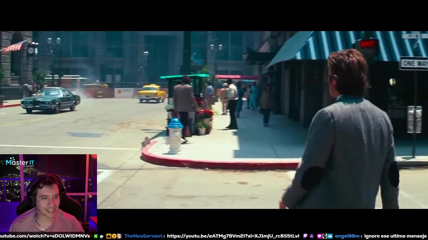Open TheNeaServant's username in chat ticker
Image resolution: width=428 pixels, height=240 pixels.
143,236
